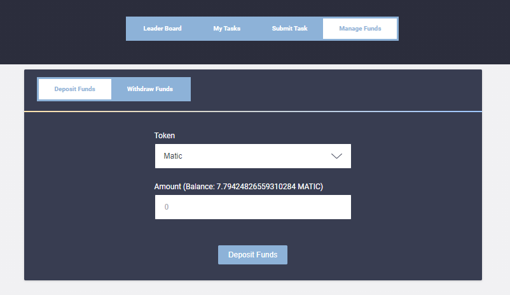Screen dimensions: 510x295
Task: Focus the Amount input field
Action: pos(252,207)
